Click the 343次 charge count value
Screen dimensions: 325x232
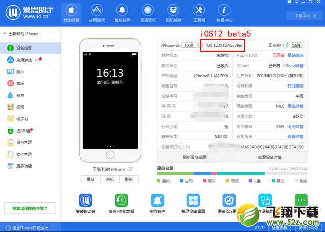pyautogui.click(x=298, y=117)
